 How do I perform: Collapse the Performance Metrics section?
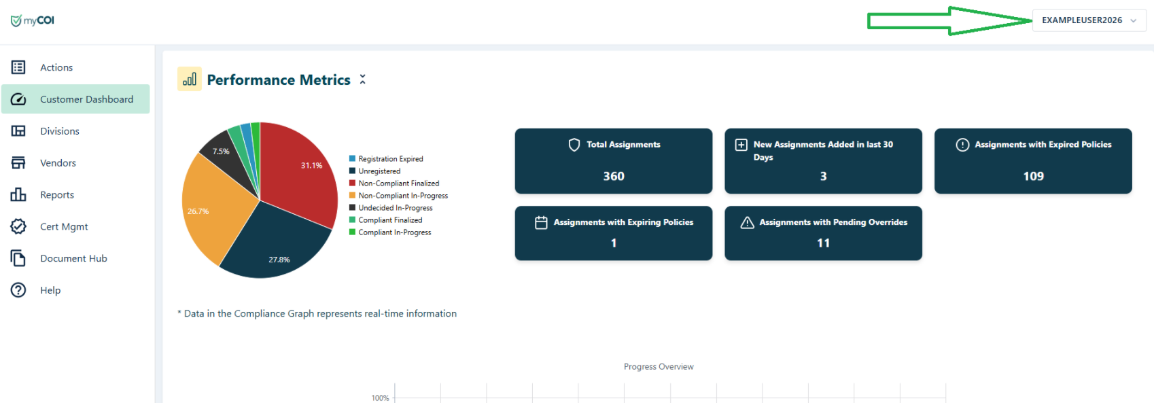363,80
